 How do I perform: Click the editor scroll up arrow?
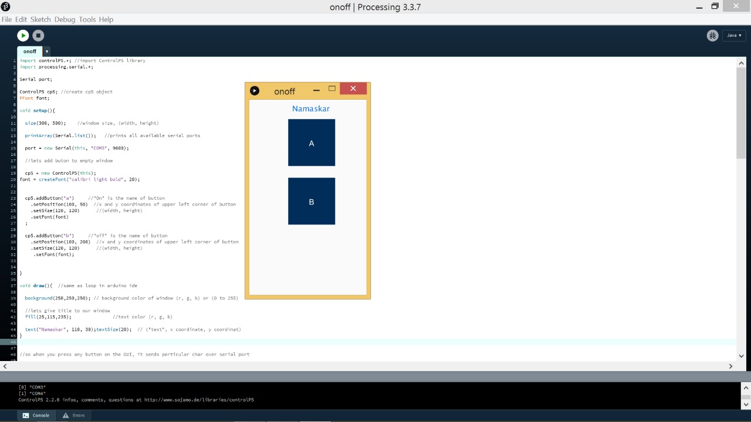coord(742,63)
